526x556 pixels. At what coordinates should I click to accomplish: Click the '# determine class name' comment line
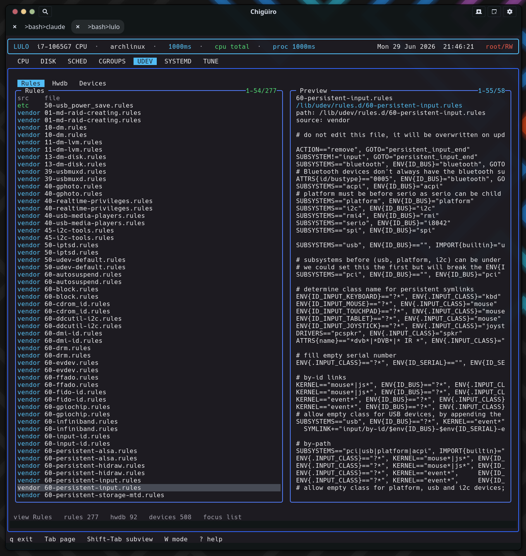[x=385, y=289]
